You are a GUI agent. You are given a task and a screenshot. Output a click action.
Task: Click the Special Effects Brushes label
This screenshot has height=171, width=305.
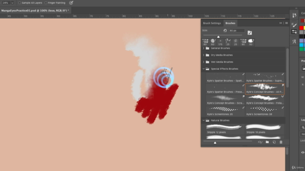[224, 69]
